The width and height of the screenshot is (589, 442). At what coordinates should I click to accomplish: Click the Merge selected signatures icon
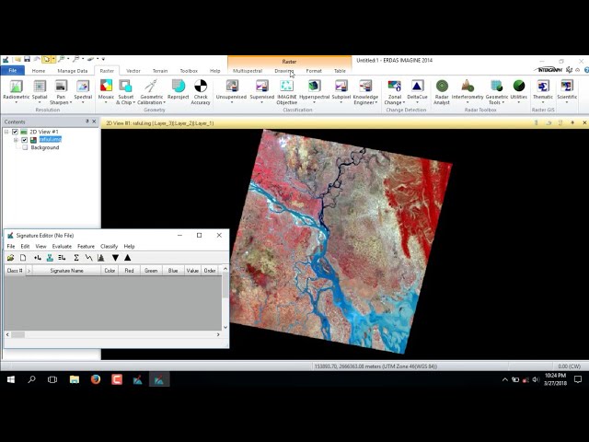(62, 258)
